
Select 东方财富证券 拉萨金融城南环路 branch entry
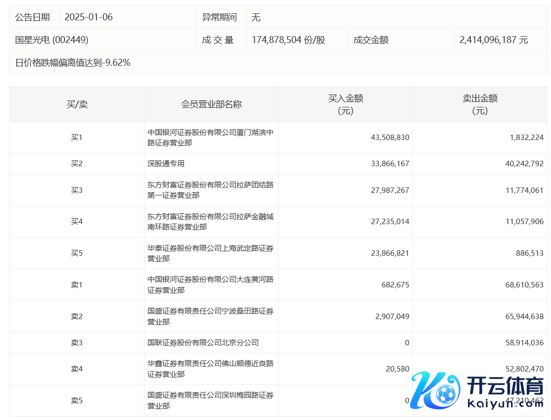tap(210, 222)
